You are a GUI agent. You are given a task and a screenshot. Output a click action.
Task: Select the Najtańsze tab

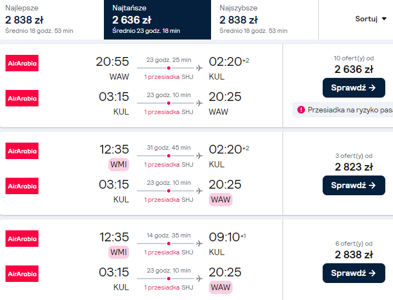(157, 20)
